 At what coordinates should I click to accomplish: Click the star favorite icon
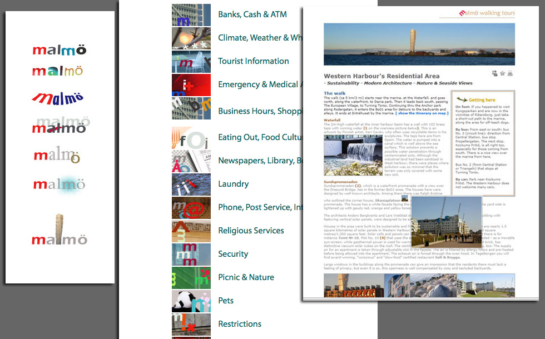tap(502, 73)
